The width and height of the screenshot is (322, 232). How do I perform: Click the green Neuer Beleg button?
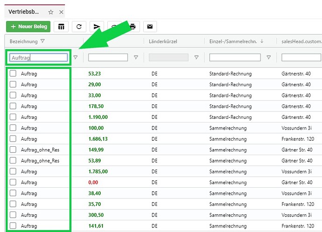pyautogui.click(x=28, y=27)
